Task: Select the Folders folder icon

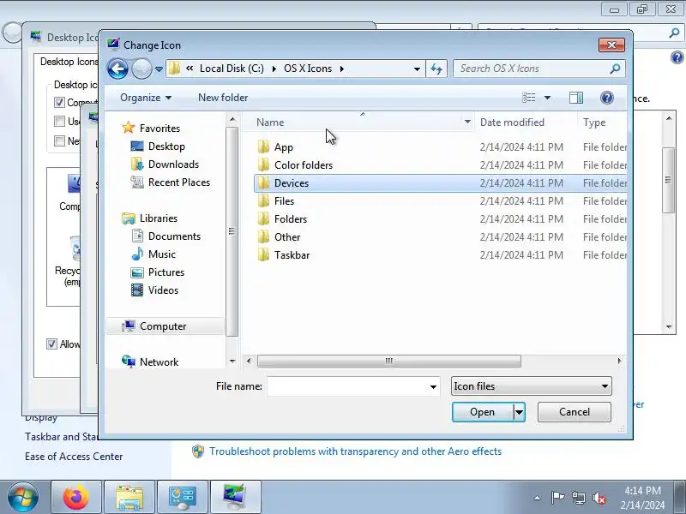Action: pyautogui.click(x=263, y=218)
